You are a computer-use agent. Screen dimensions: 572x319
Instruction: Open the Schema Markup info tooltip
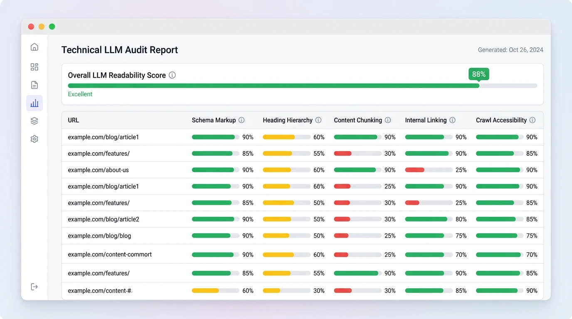tap(242, 120)
